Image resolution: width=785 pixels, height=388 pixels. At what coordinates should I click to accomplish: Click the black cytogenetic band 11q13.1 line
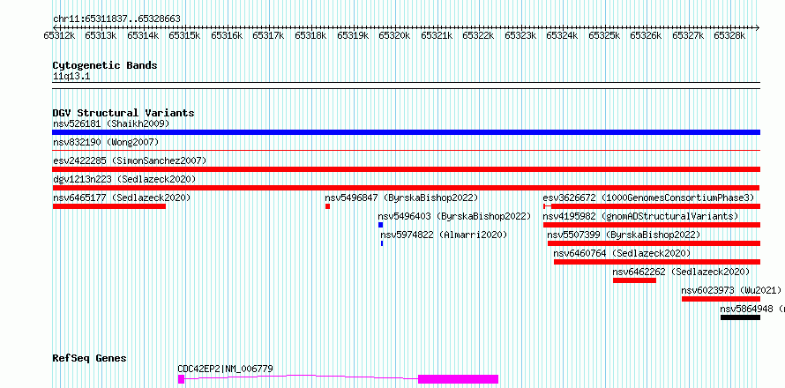point(406,86)
